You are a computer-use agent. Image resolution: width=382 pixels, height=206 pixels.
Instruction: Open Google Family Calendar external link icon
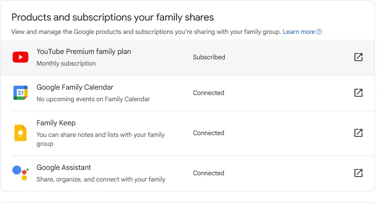pos(358,93)
